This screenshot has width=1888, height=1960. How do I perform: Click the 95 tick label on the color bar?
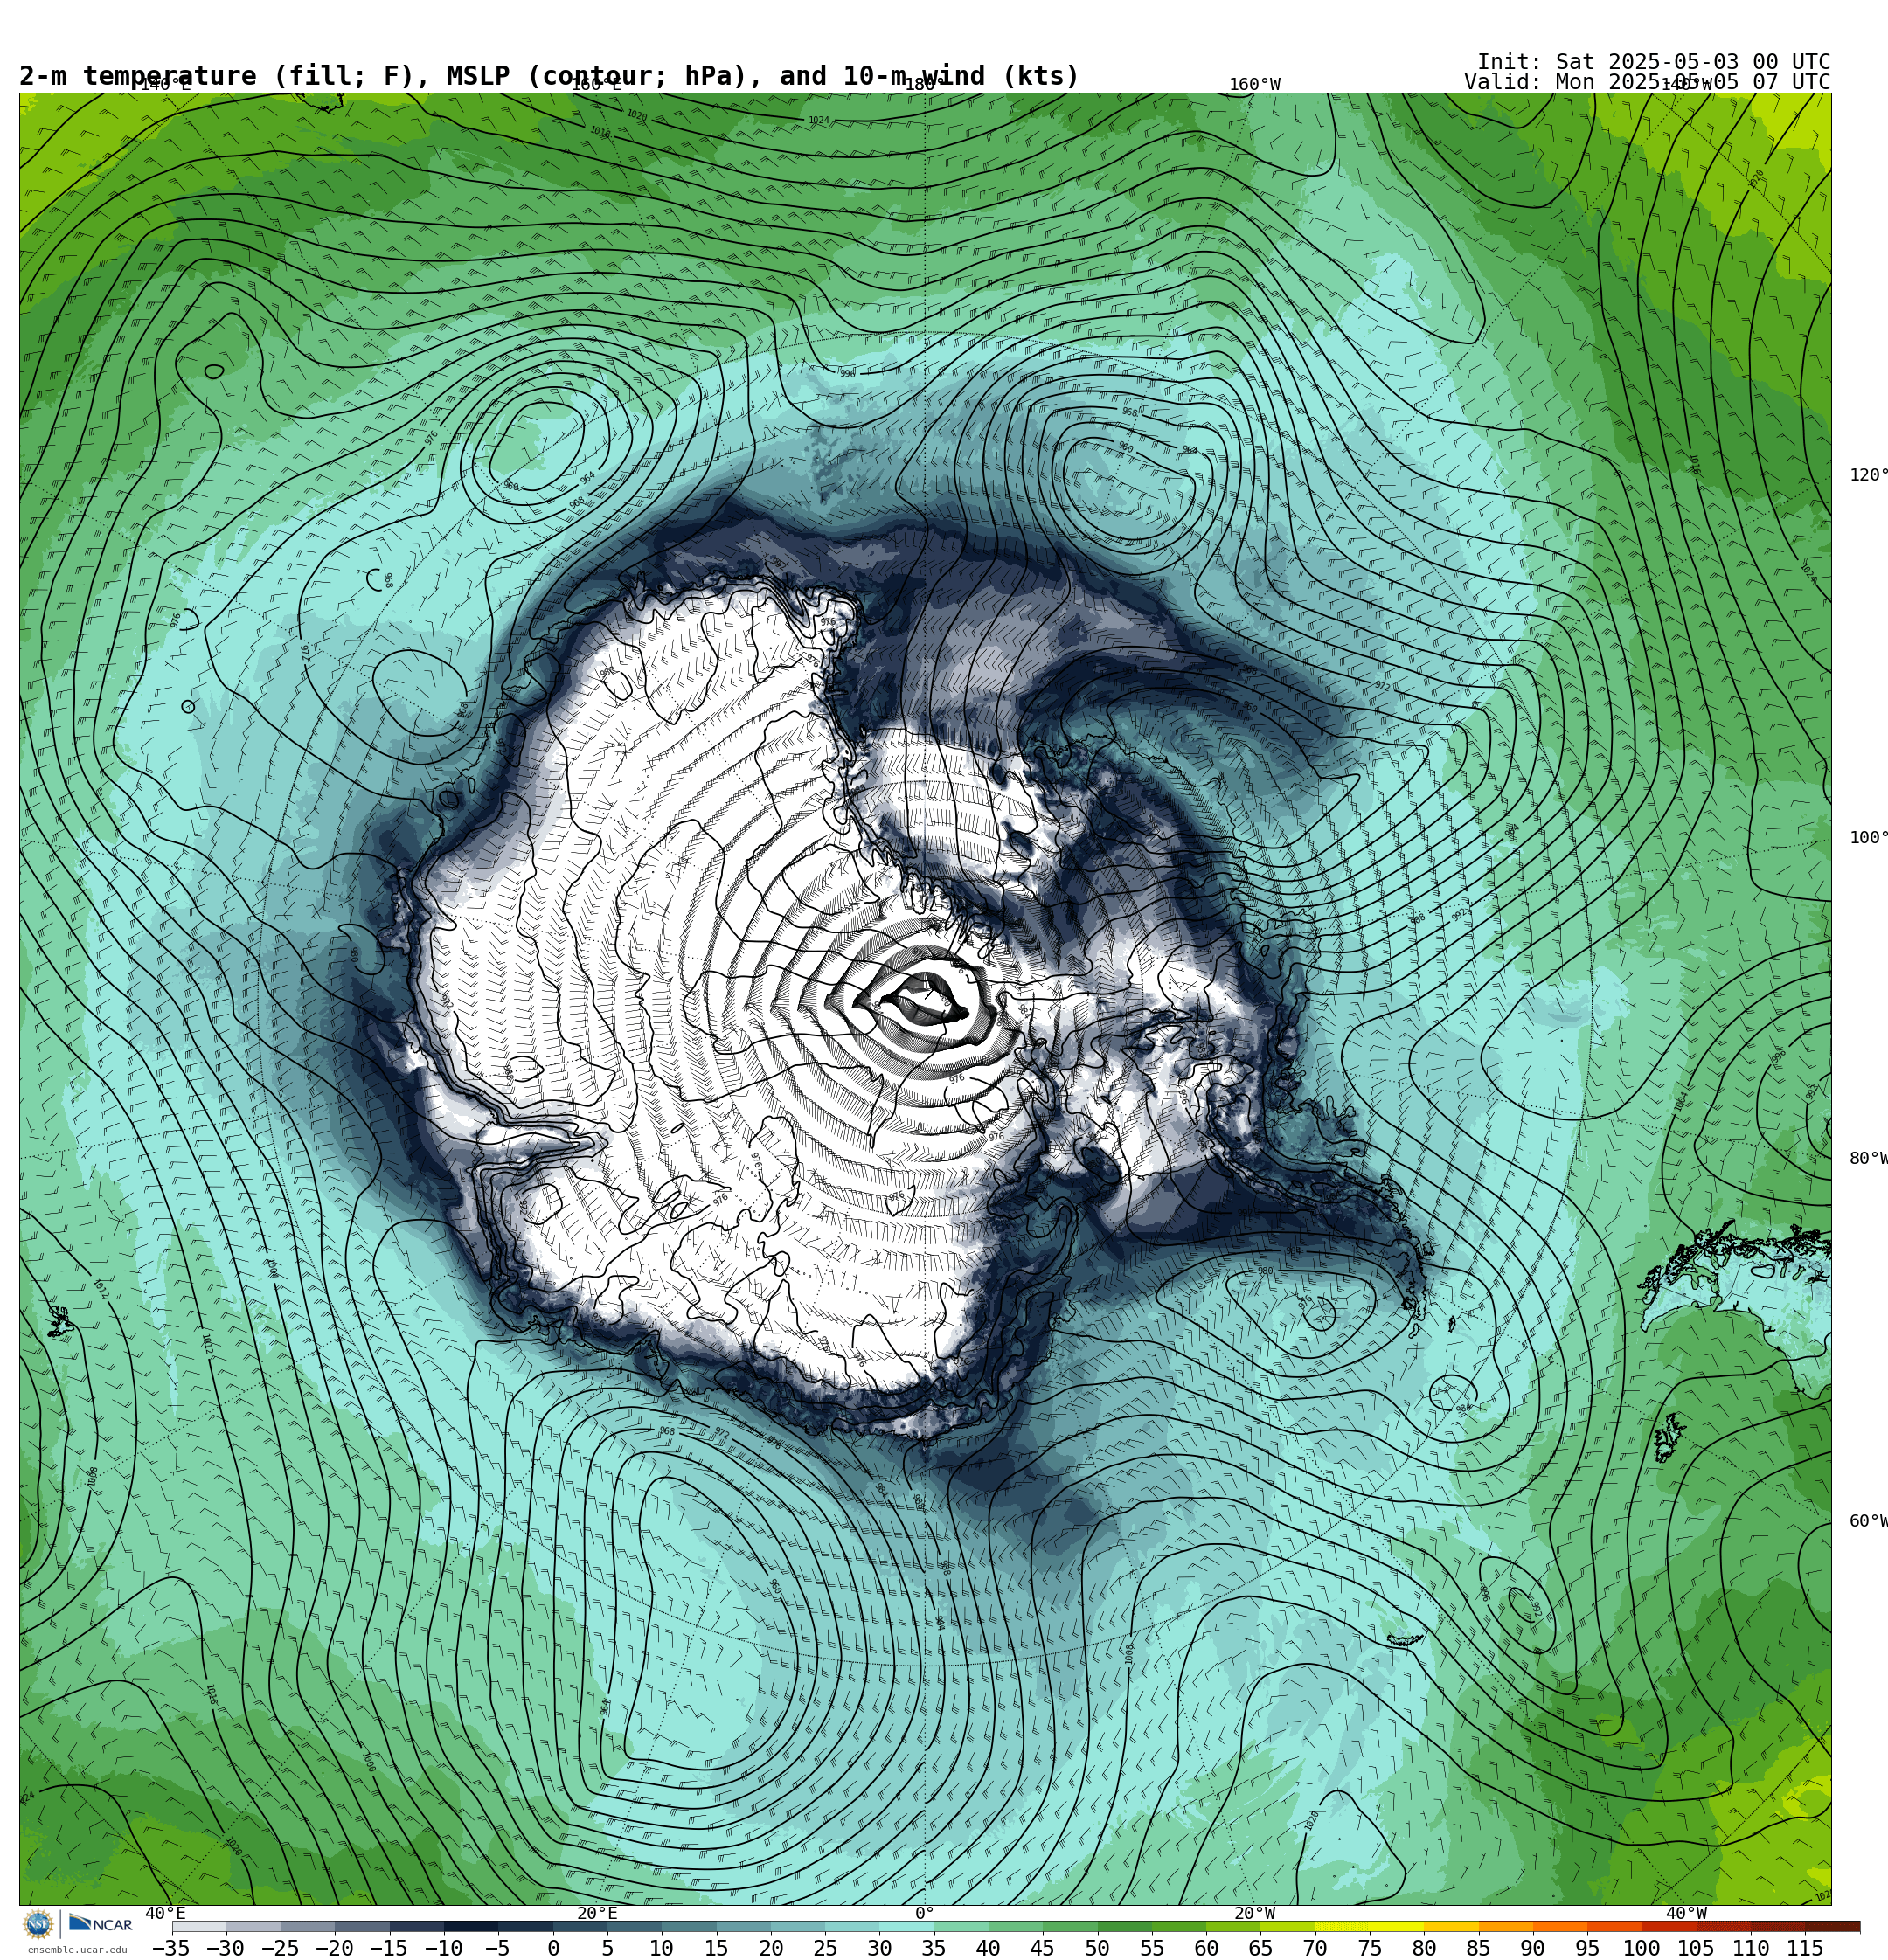[1586, 1948]
